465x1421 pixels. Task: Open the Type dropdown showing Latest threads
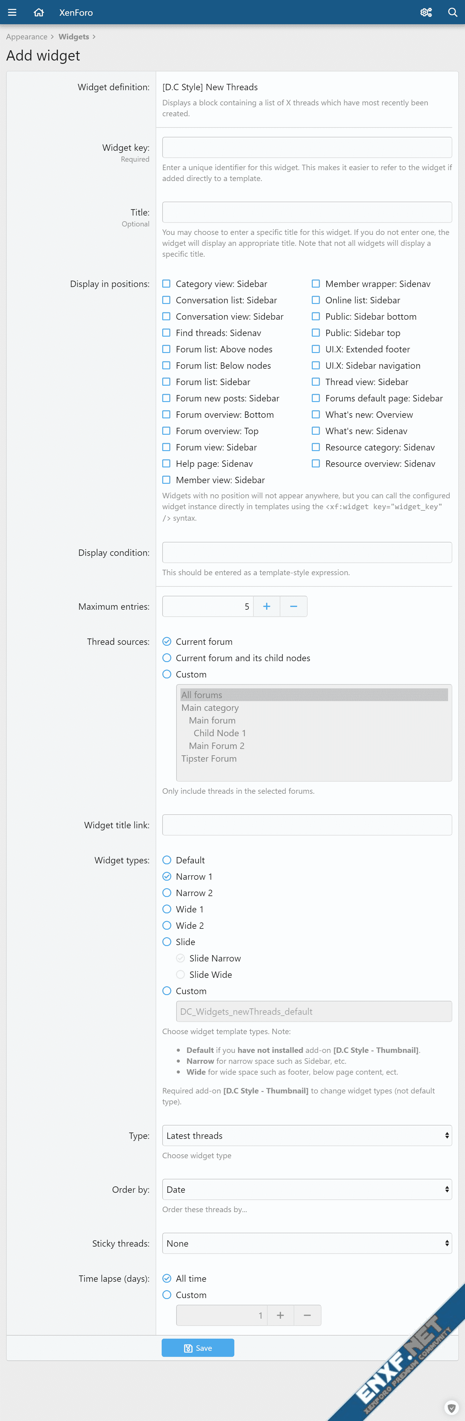pyautogui.click(x=307, y=1135)
